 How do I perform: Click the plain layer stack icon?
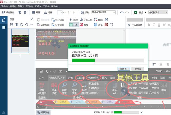pos(25,13)
